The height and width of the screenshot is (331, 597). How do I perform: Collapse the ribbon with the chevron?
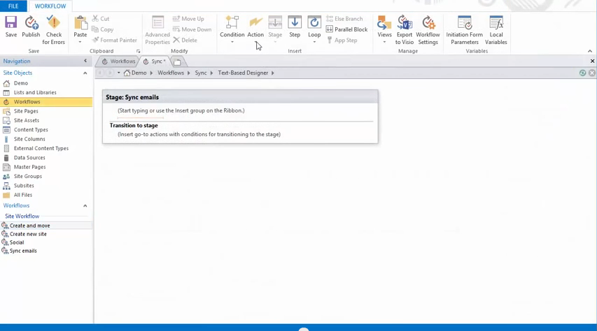pyautogui.click(x=590, y=51)
